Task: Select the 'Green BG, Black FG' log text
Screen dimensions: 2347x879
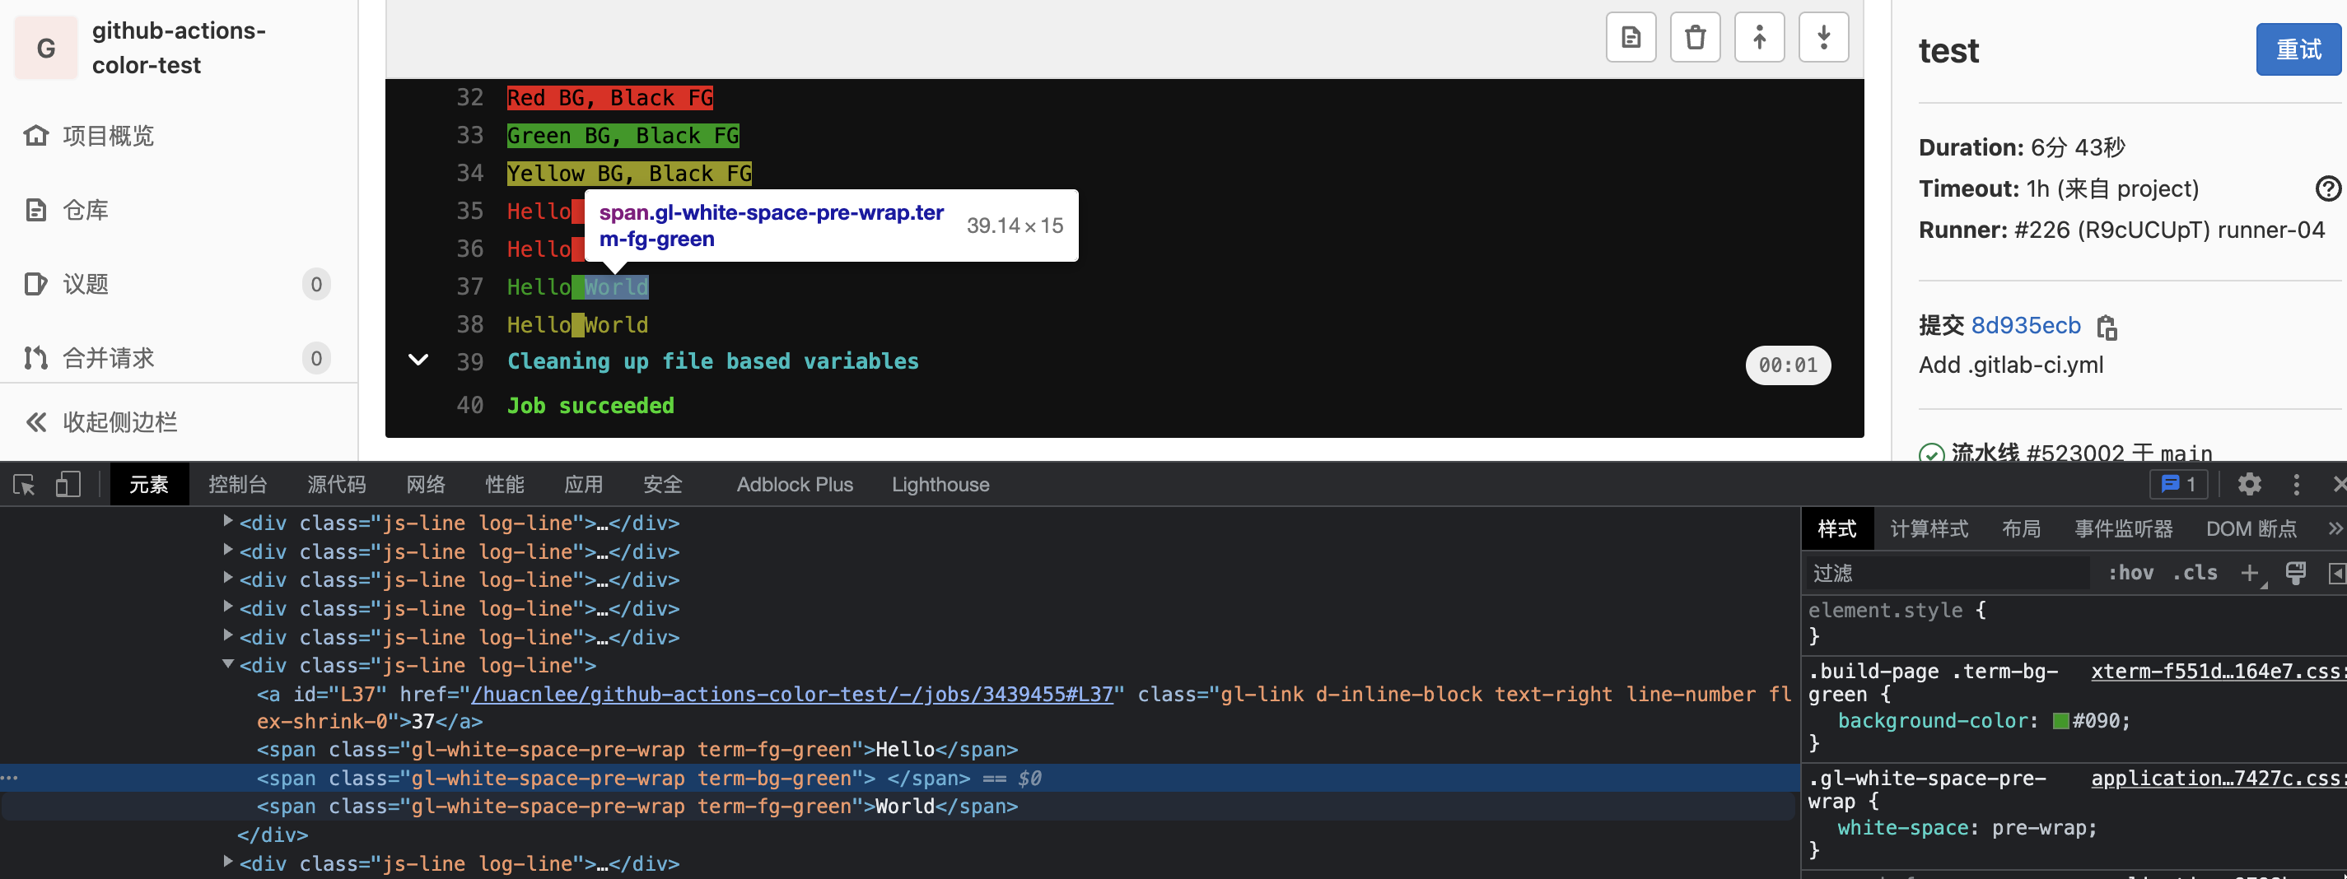Action: (x=623, y=136)
